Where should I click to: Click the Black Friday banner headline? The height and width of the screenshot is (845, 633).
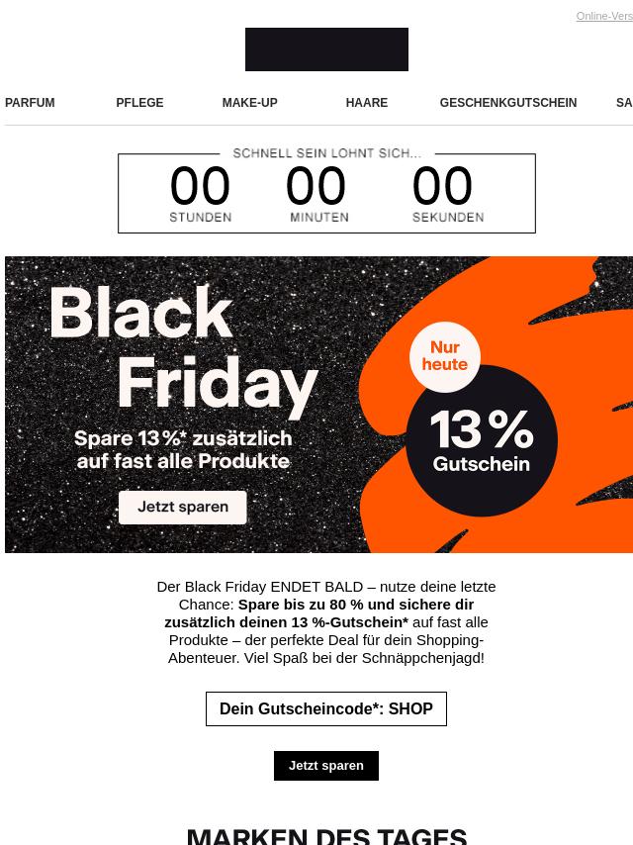[183, 347]
